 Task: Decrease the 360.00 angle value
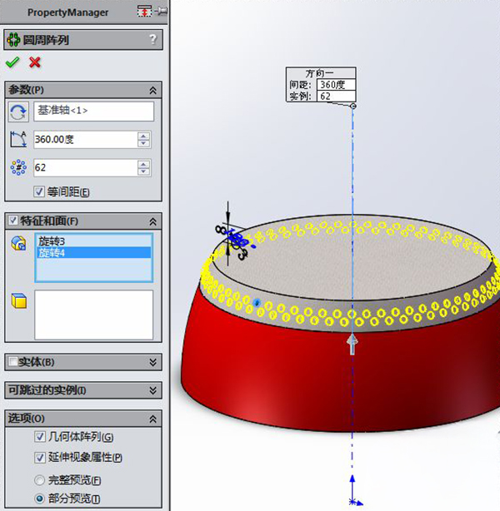(x=143, y=143)
